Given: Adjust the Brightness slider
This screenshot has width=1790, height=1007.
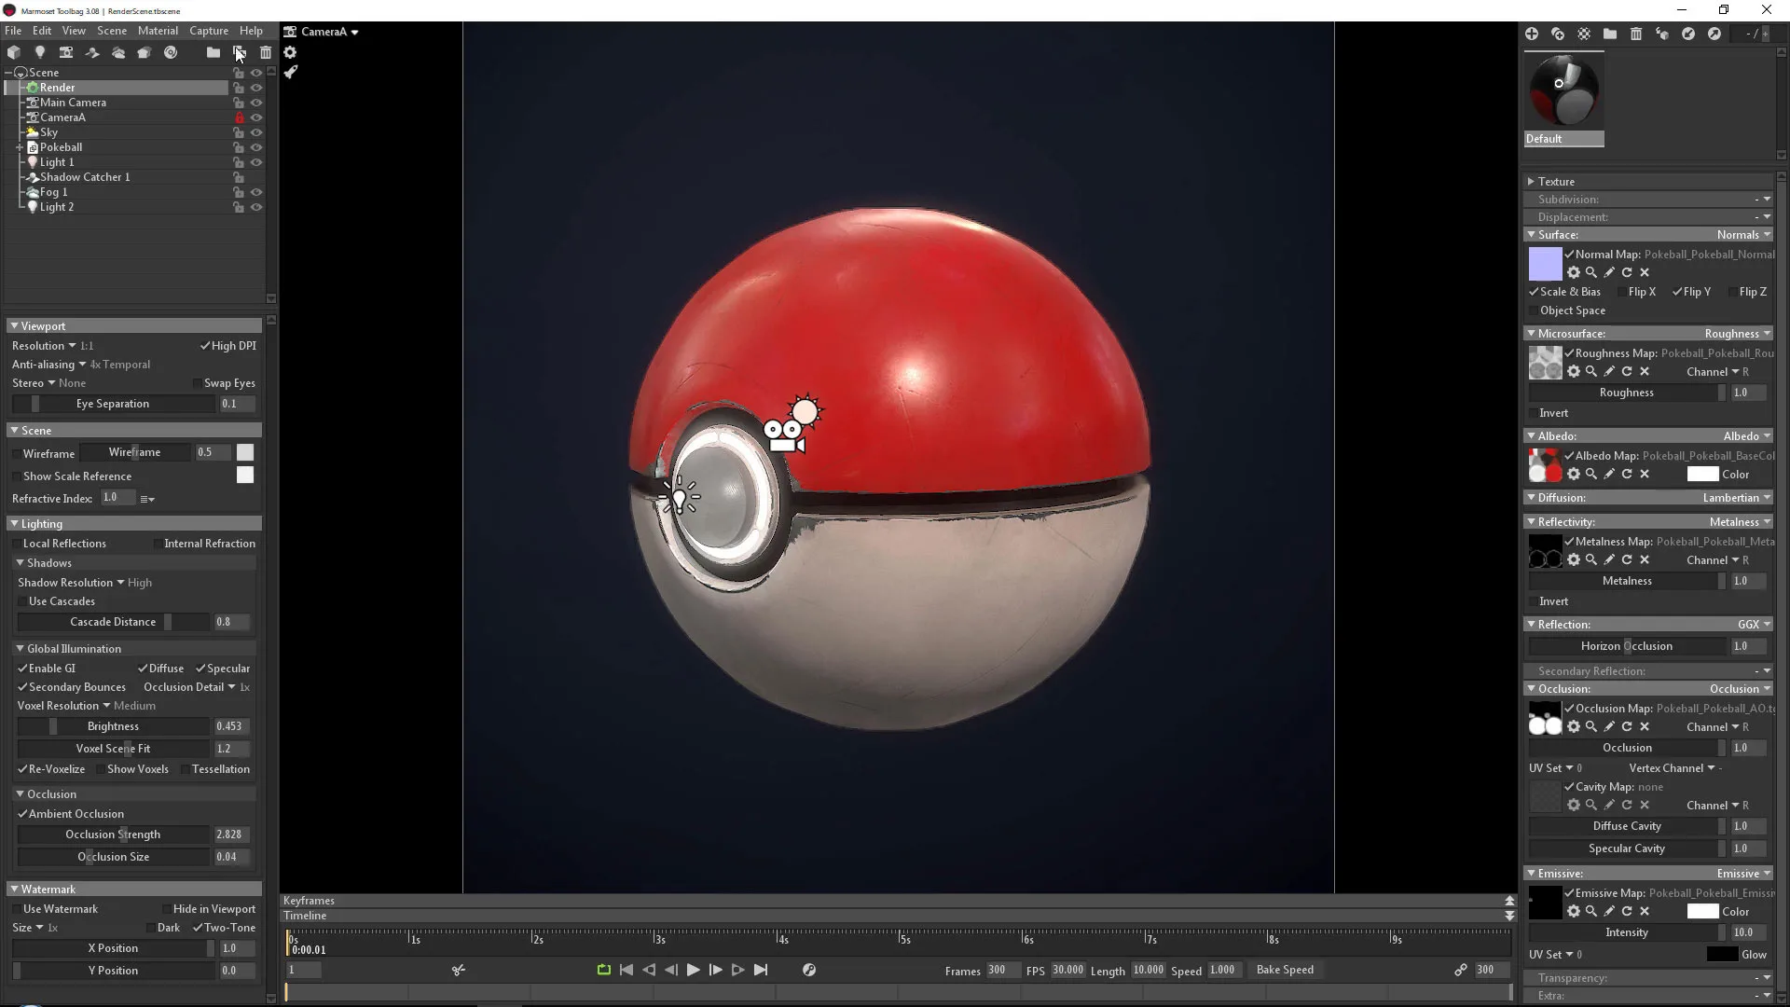Looking at the screenshot, I should click(x=113, y=726).
